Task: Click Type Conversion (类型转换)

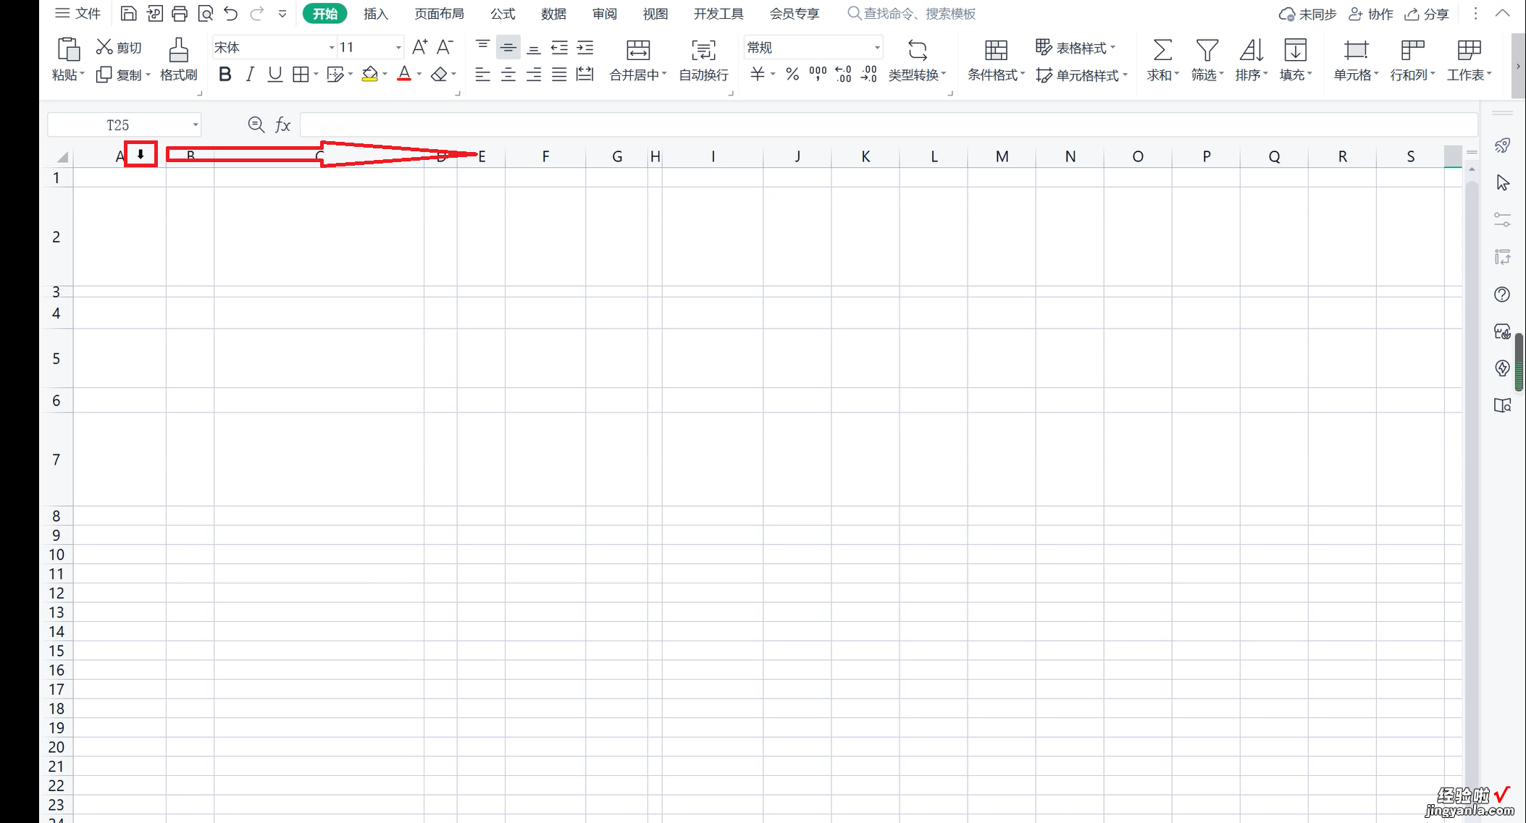Action: point(917,60)
